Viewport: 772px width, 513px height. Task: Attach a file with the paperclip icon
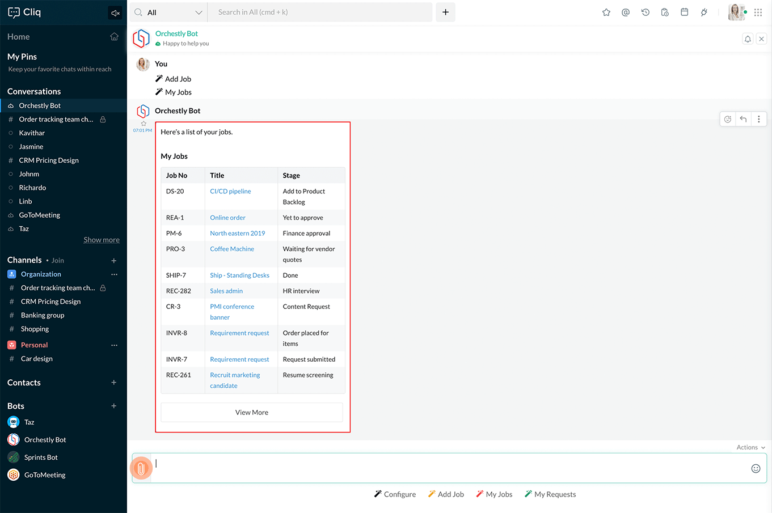click(x=141, y=468)
